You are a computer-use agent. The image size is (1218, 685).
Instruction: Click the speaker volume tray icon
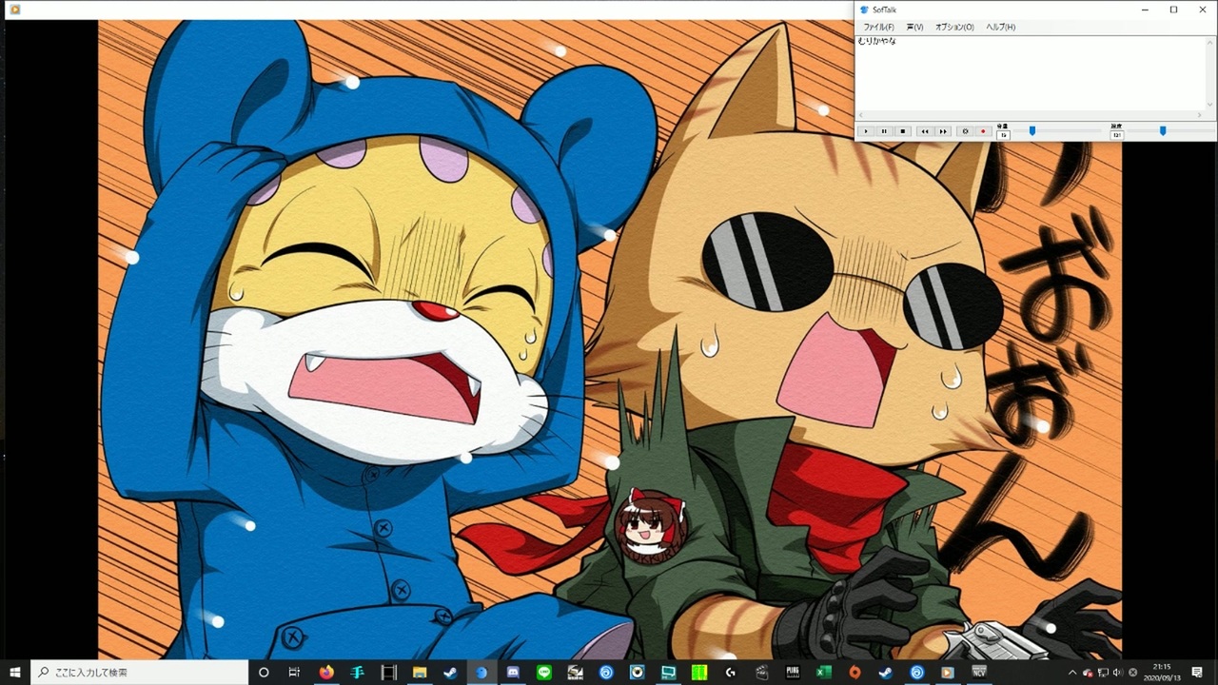tap(1117, 673)
